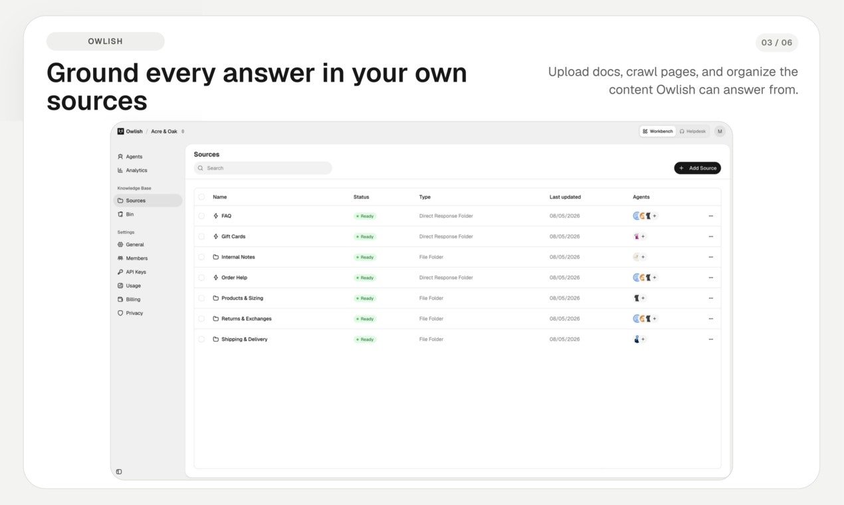This screenshot has height=505, width=844.
Task: Check the Products & Sizing row checkbox
Action: point(201,298)
